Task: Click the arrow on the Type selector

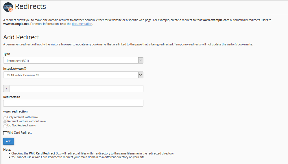Action: click(141, 60)
